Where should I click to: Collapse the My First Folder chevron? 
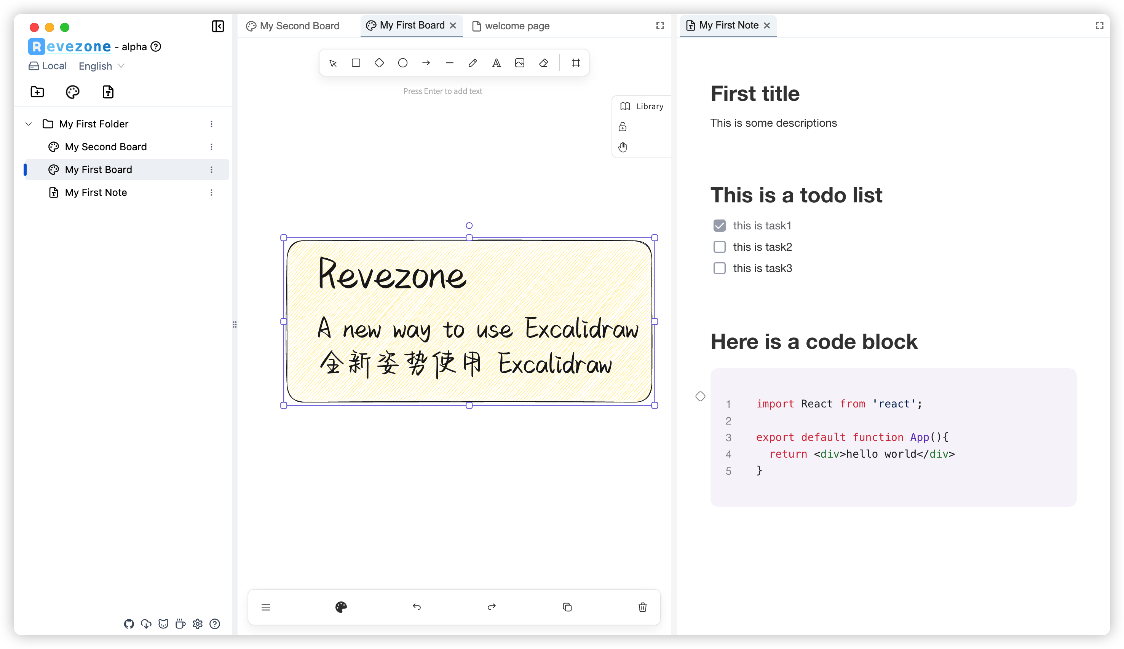[29, 124]
